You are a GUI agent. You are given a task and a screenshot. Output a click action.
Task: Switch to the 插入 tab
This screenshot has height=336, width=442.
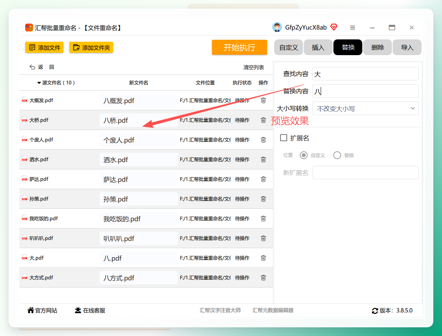click(x=318, y=47)
